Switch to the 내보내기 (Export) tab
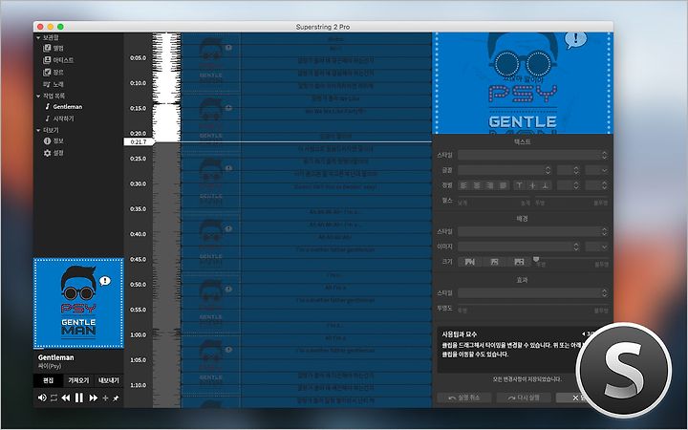This screenshot has width=688, height=430. (108, 380)
